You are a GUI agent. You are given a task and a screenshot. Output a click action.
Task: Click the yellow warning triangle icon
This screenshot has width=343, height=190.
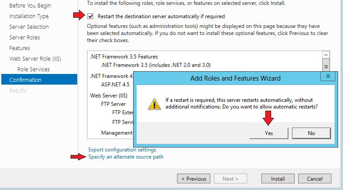154,104
